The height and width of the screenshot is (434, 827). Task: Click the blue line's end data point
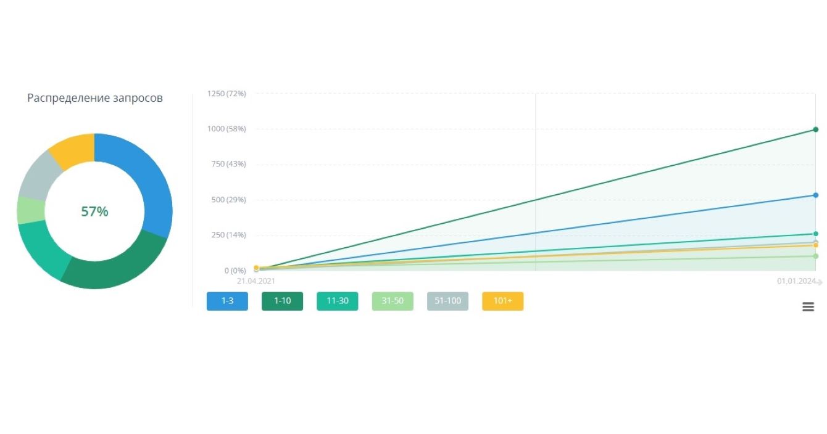(815, 195)
